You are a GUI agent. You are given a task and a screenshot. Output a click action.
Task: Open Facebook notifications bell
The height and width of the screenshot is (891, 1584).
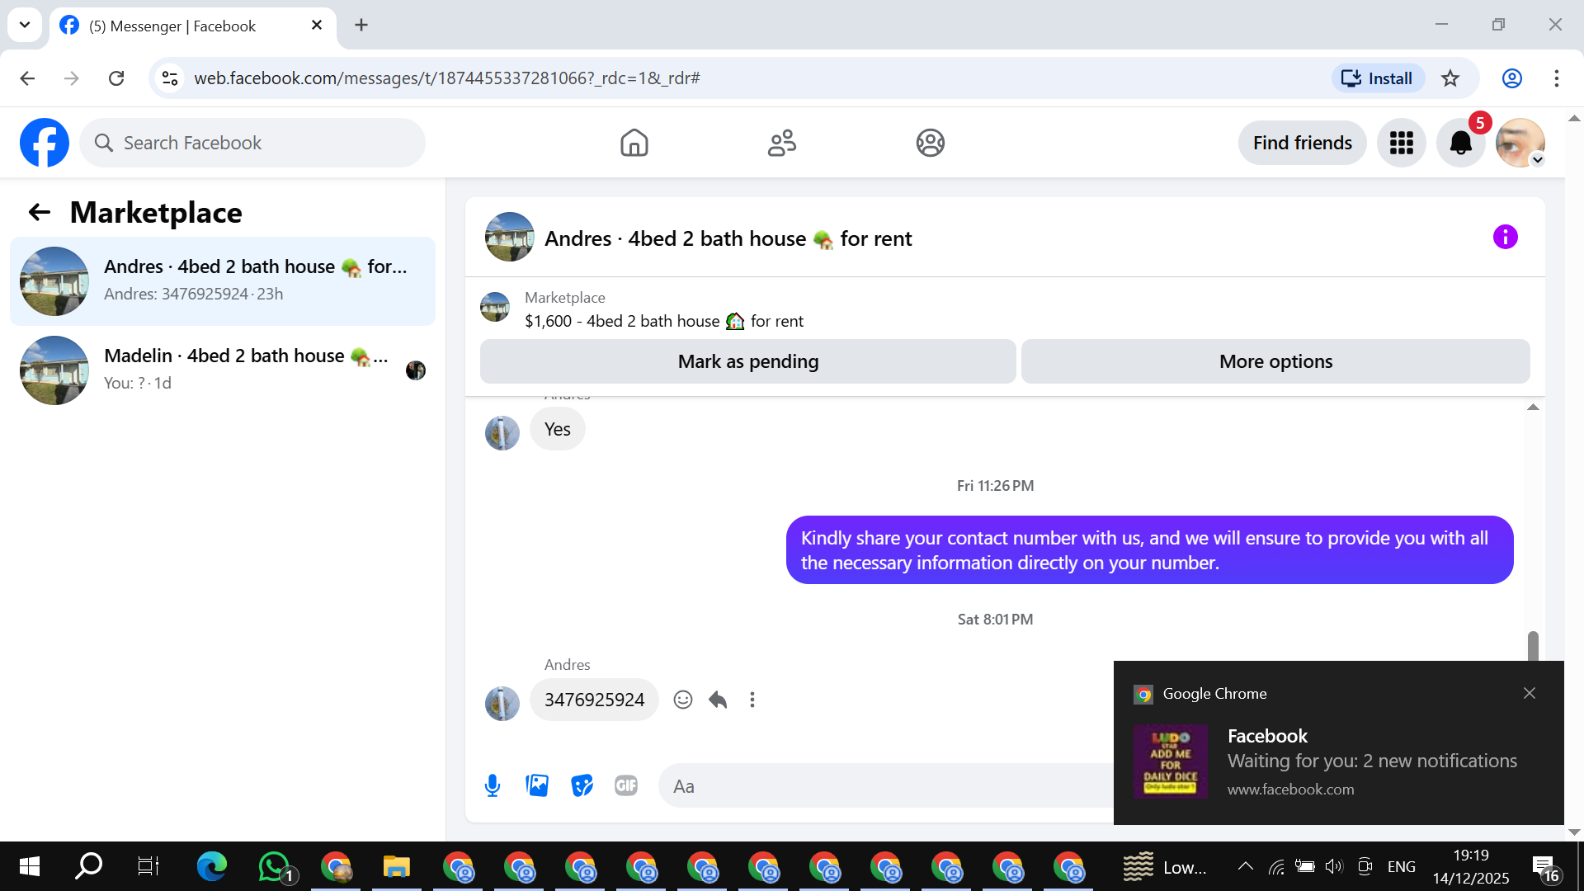point(1460,143)
